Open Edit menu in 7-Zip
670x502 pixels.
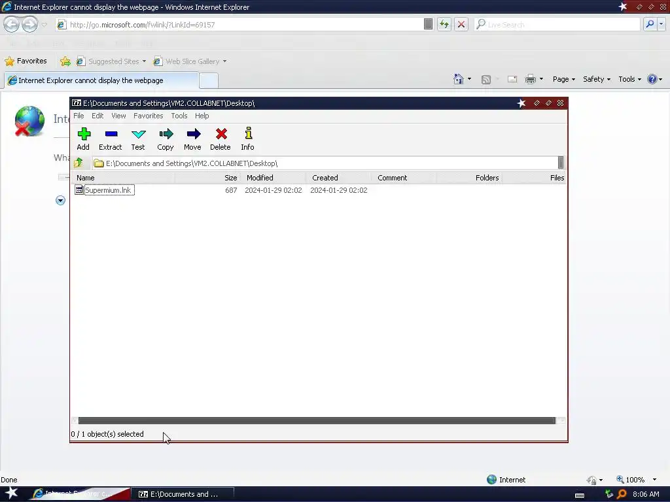pyautogui.click(x=97, y=116)
